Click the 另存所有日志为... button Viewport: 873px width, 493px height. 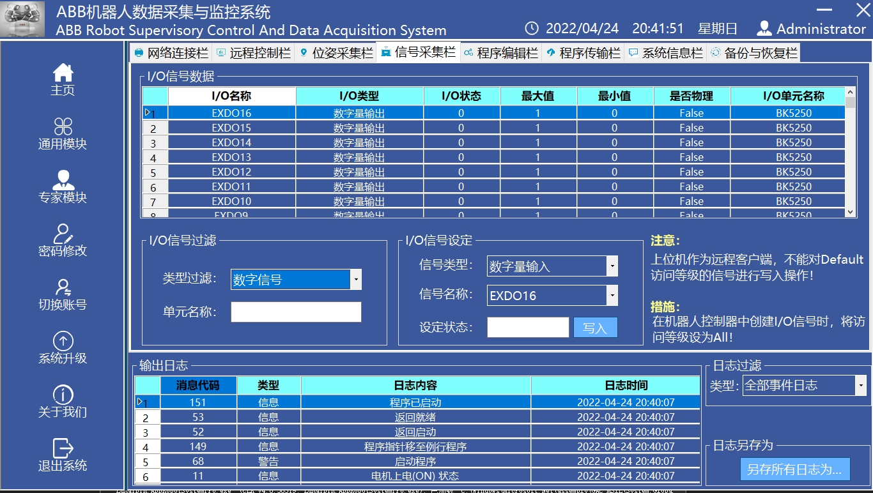[x=795, y=469]
